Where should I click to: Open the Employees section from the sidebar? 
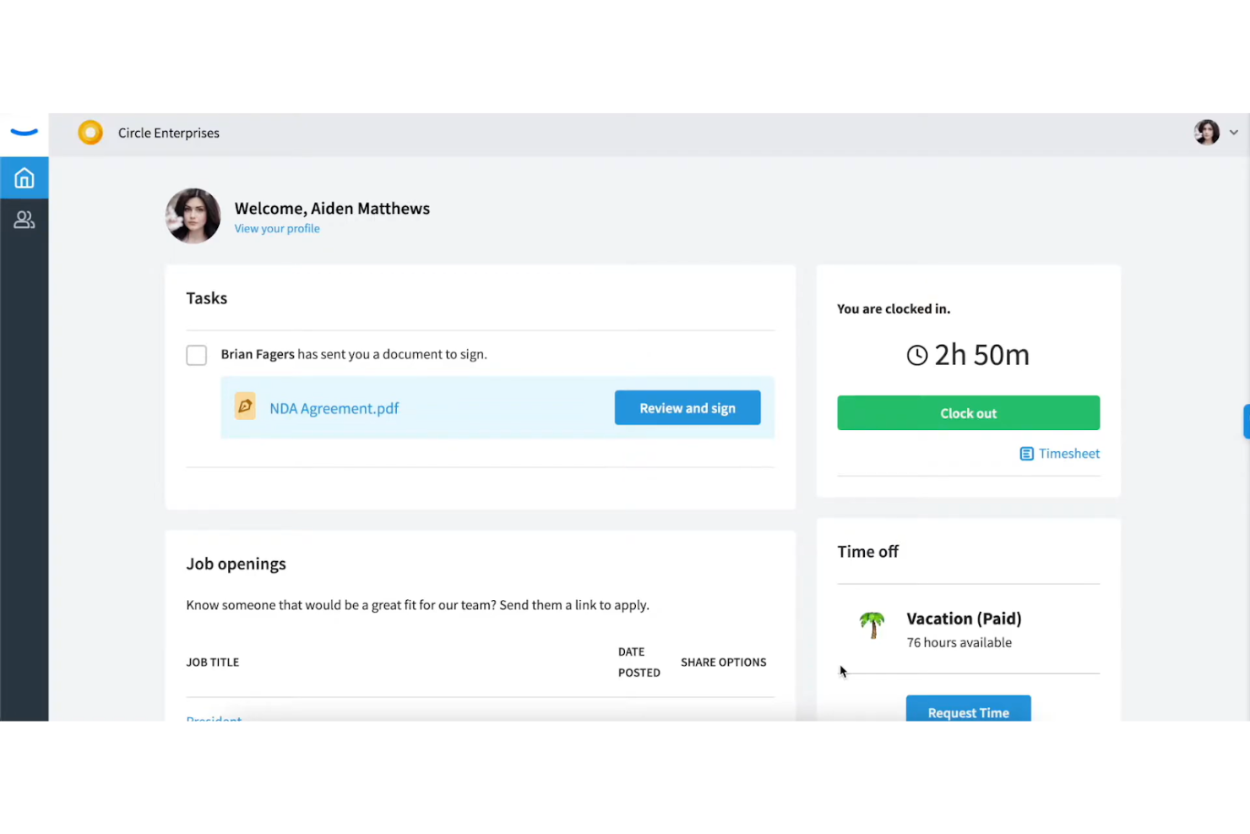(x=24, y=220)
